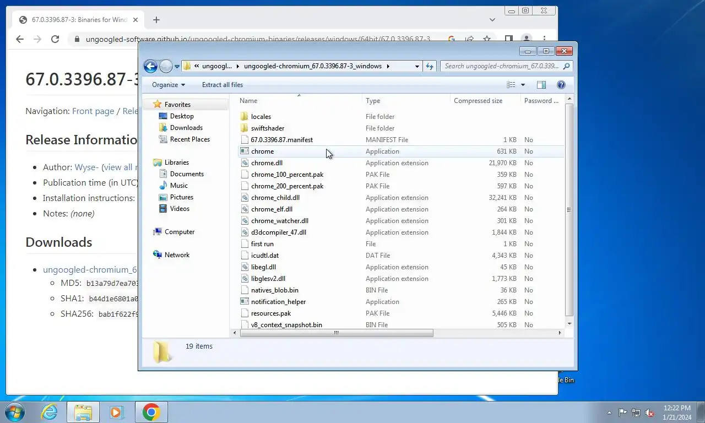Screen dimensions: 705x423
Task: Select d3dcompiler_47.dll file icon
Action: pyautogui.click(x=245, y=232)
